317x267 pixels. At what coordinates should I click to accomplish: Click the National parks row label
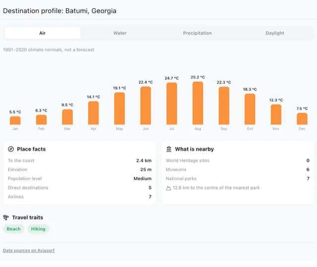(x=181, y=178)
